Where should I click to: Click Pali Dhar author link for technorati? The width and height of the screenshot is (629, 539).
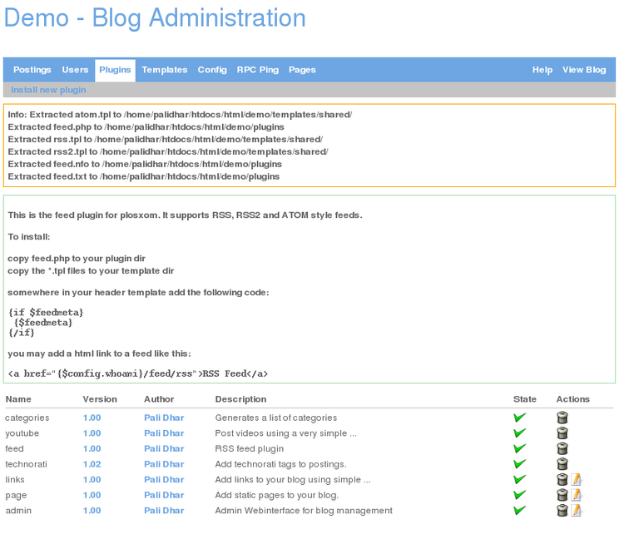coord(164,464)
